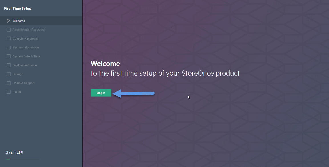The image size is (329, 167).
Task: Select the Welcome step label in sidebar
Action: coord(19,21)
